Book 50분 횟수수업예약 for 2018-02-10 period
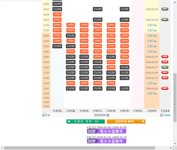The image size is (177, 150). 106,131
